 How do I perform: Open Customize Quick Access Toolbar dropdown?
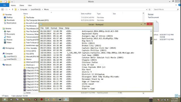click(12, 2)
